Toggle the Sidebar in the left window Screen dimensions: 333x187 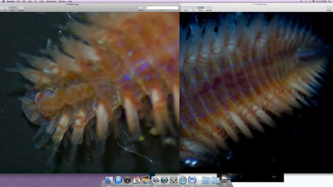141,8
